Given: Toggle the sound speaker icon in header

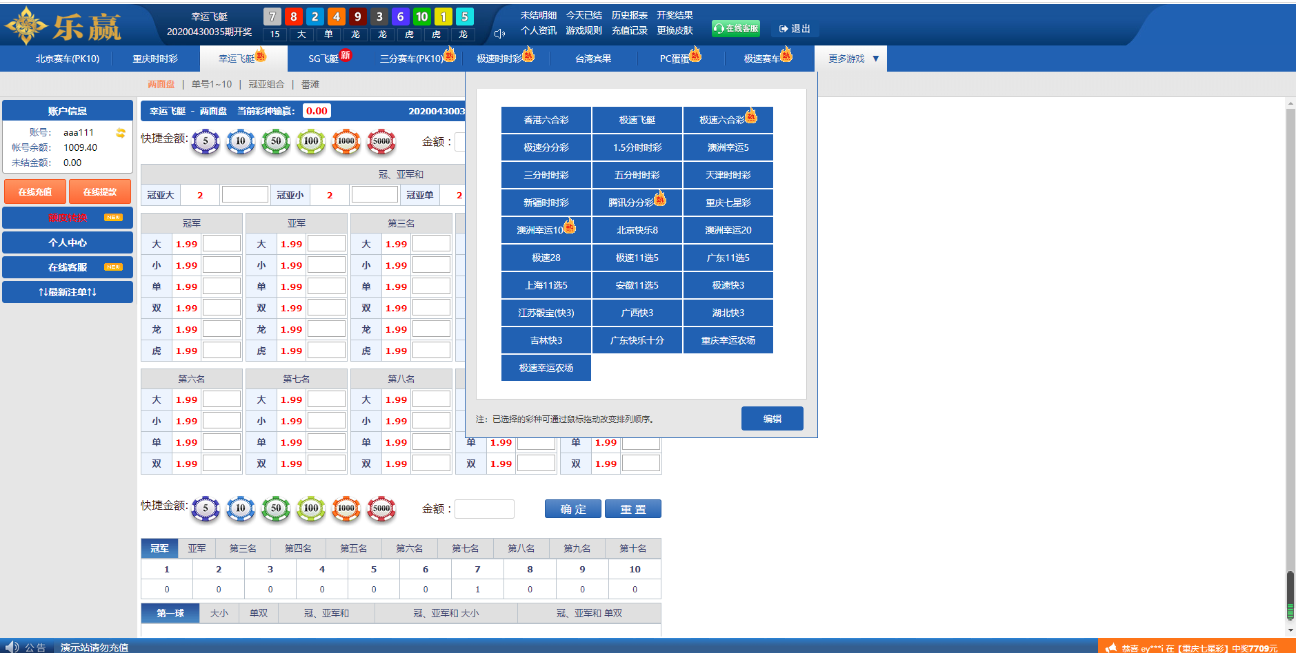Looking at the screenshot, I should click(500, 34).
